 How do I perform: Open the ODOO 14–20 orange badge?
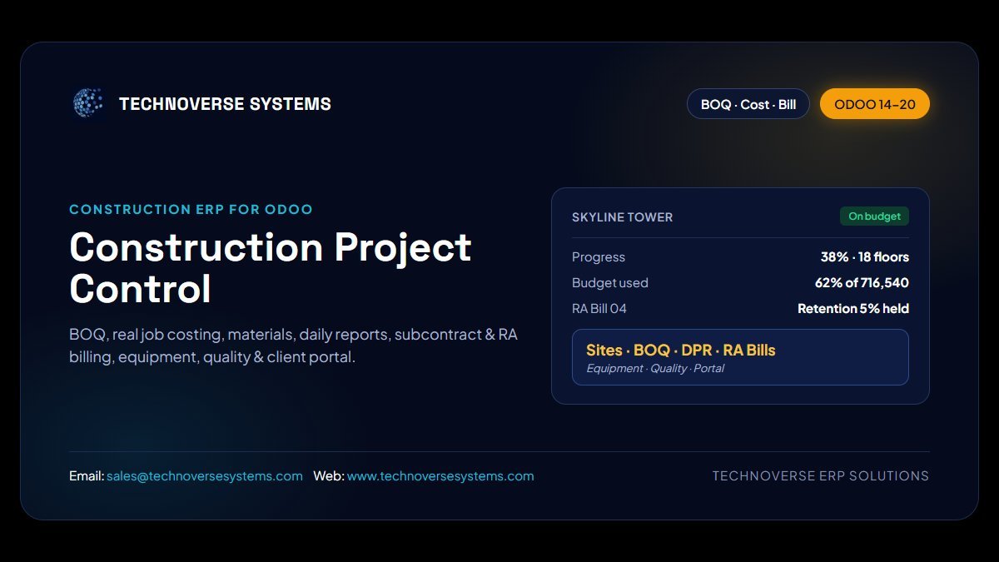tap(875, 104)
